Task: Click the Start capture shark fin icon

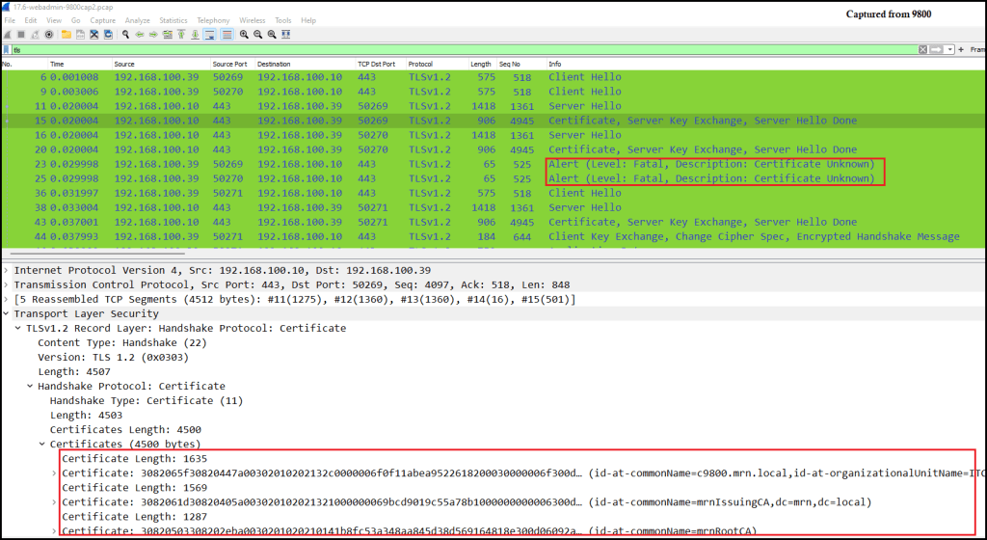Action: pos(8,35)
